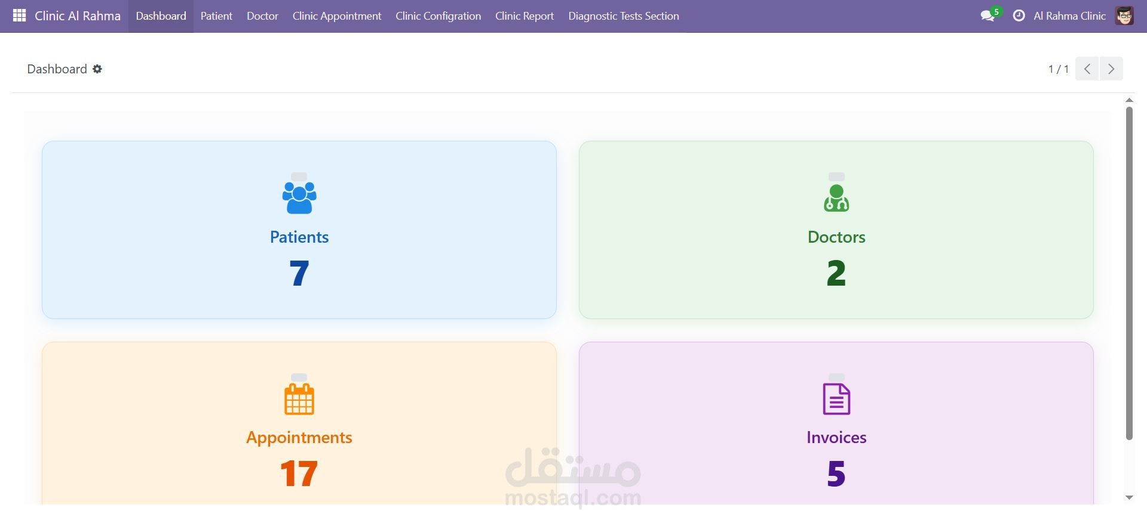Click the invoice count 5
This screenshot has width=1147, height=520.
pos(836,473)
